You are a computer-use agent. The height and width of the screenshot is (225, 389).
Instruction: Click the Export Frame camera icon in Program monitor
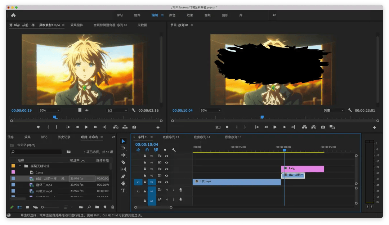pos(323,127)
